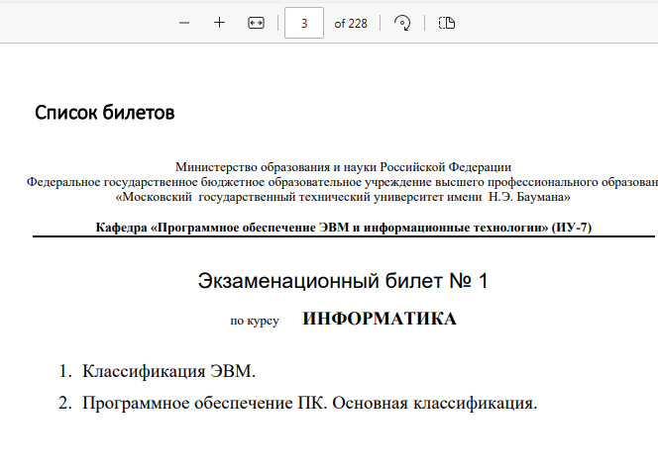
Task: Open the page view layout icon
Action: click(x=447, y=23)
